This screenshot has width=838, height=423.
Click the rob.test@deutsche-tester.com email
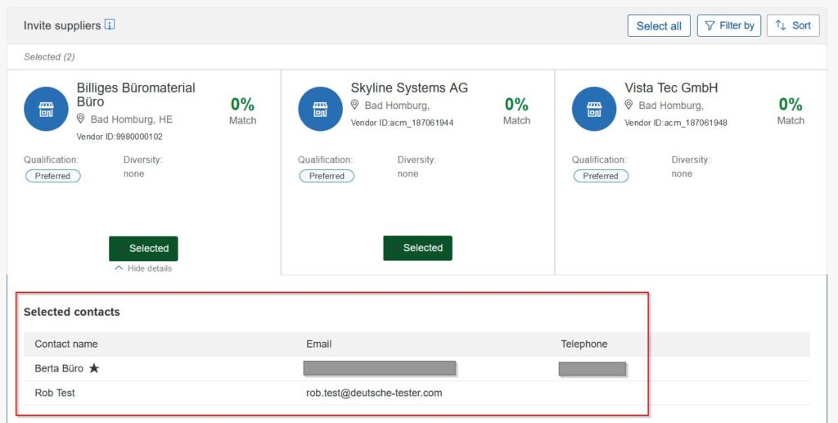click(x=374, y=393)
